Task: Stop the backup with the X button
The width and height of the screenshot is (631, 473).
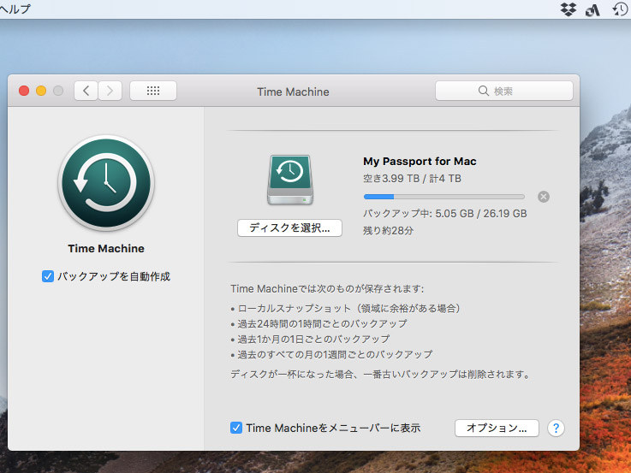Action: pos(544,197)
